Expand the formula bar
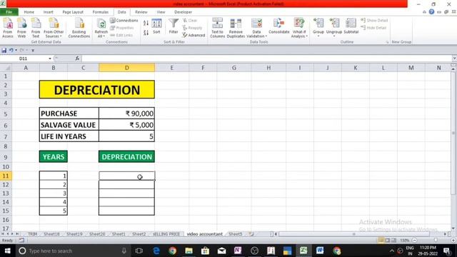Image resolution: width=457 pixels, height=257 pixels. (454, 59)
